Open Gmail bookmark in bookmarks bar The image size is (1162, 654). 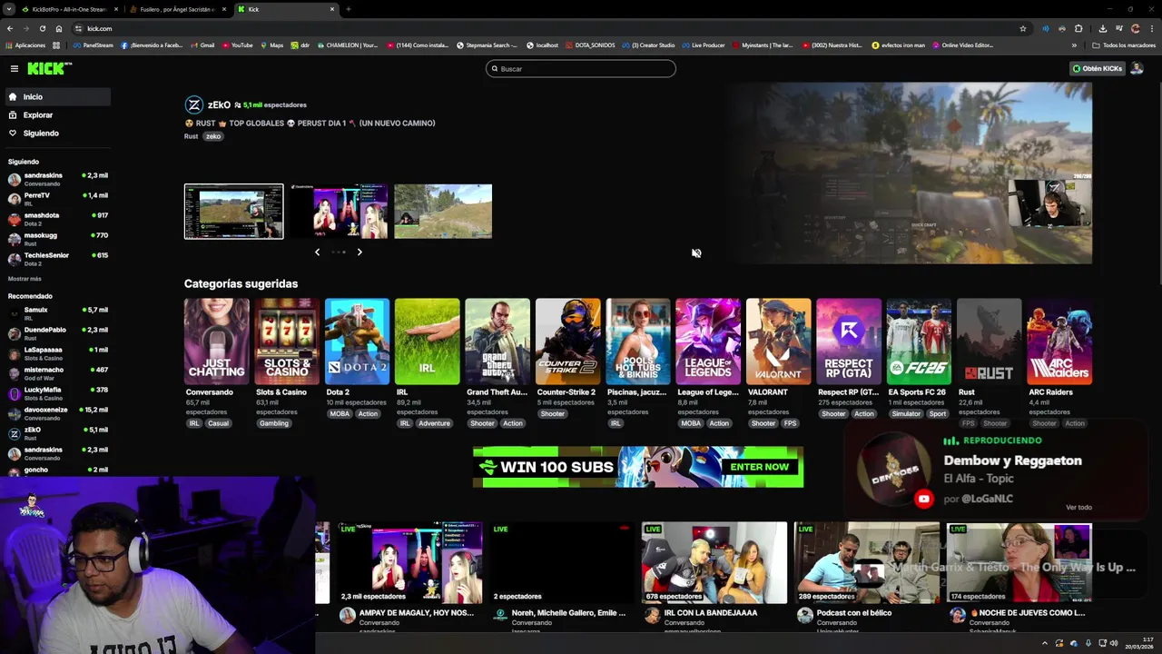tap(203, 45)
